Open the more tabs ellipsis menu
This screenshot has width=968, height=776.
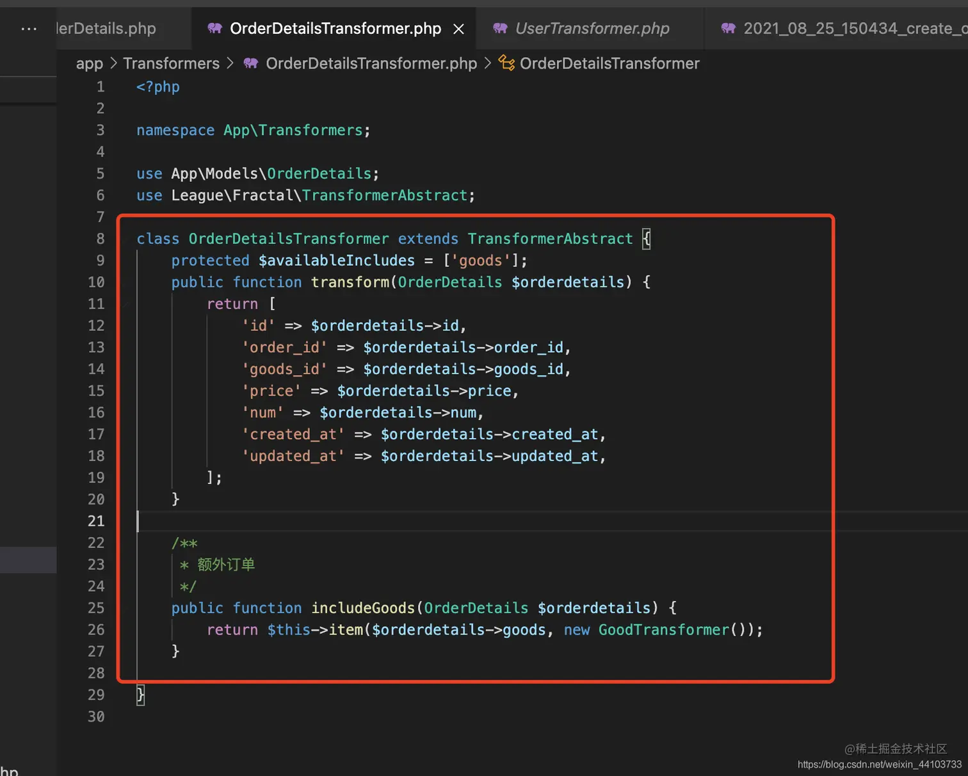29,29
